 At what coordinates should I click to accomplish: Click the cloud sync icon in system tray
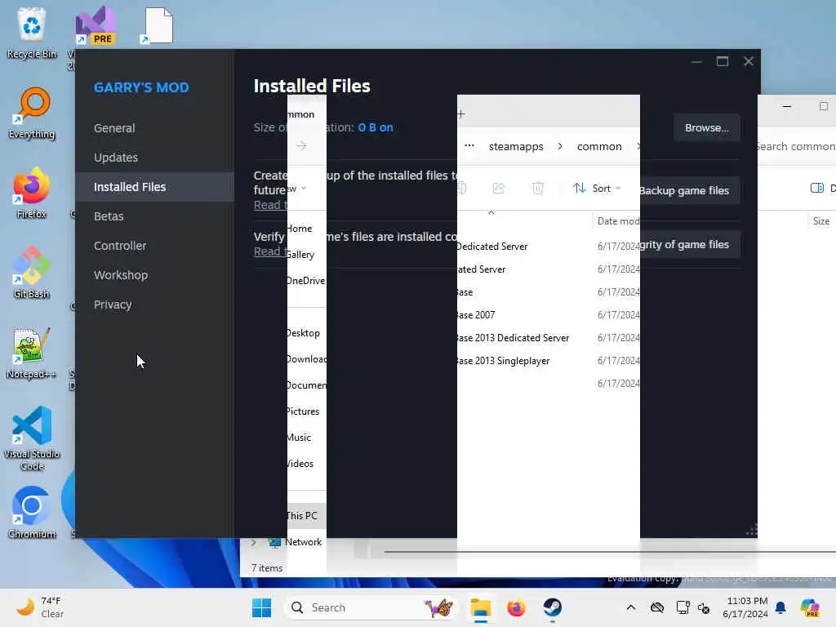(657, 607)
